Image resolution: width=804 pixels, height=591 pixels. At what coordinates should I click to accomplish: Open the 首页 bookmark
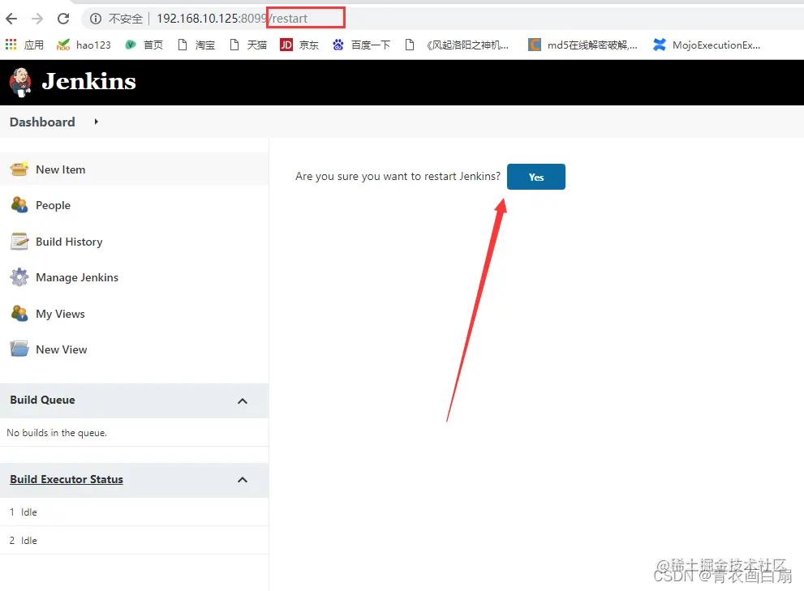[x=144, y=45]
